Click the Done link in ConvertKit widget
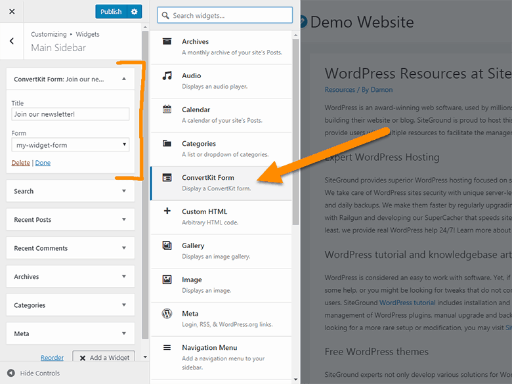This screenshot has width=512, height=384. pos(43,163)
